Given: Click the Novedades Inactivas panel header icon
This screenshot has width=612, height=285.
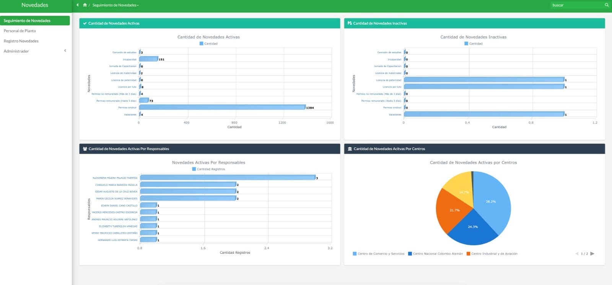Looking at the screenshot, I should (350, 23).
